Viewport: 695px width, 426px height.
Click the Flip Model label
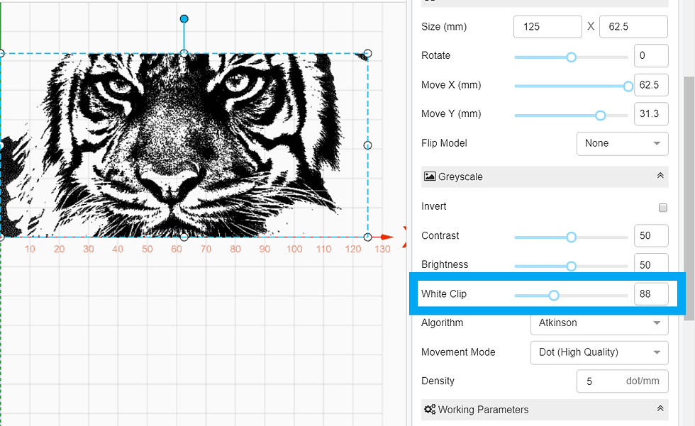444,143
